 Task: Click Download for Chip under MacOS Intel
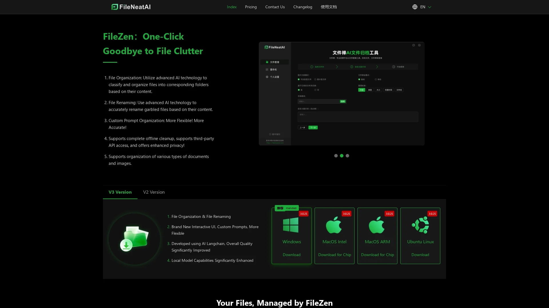click(335, 255)
